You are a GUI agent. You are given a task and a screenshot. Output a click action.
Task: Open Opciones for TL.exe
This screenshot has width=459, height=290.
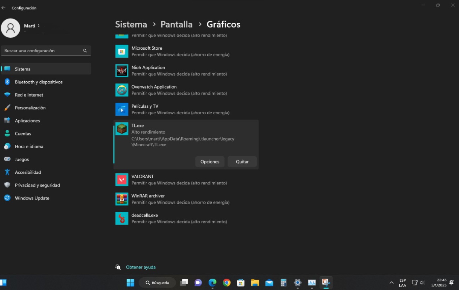pos(209,162)
